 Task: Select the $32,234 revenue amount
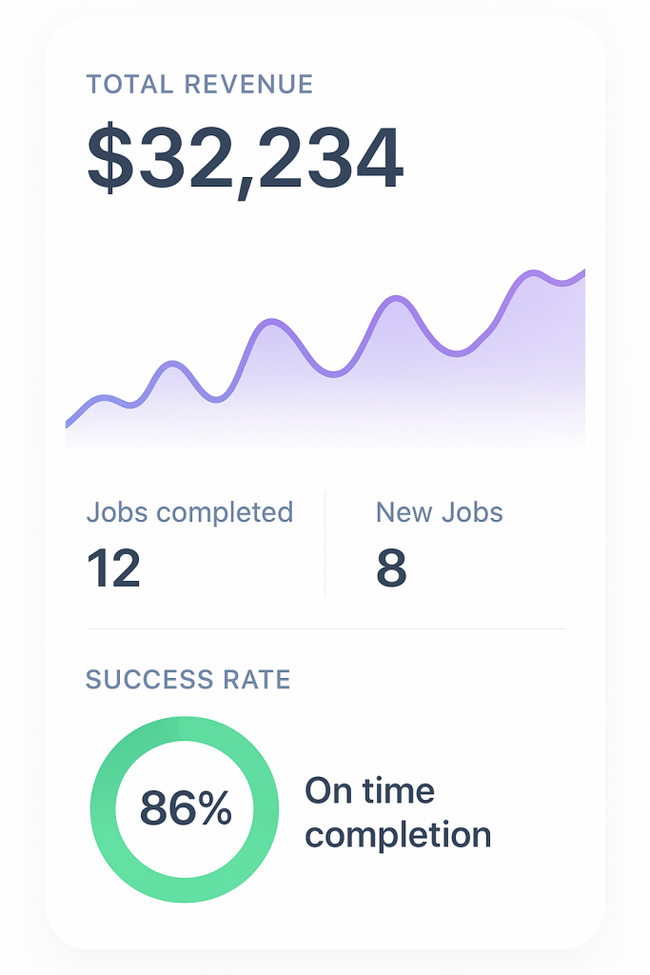pyautogui.click(x=245, y=159)
